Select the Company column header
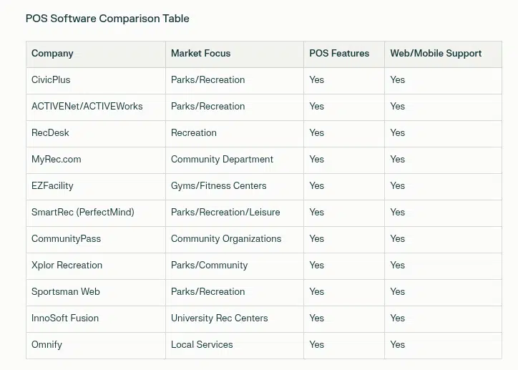 pyautogui.click(x=52, y=54)
